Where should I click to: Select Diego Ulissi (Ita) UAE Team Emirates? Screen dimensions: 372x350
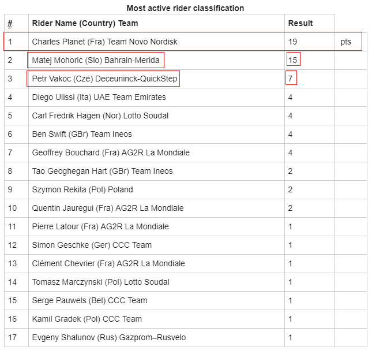[x=99, y=97]
